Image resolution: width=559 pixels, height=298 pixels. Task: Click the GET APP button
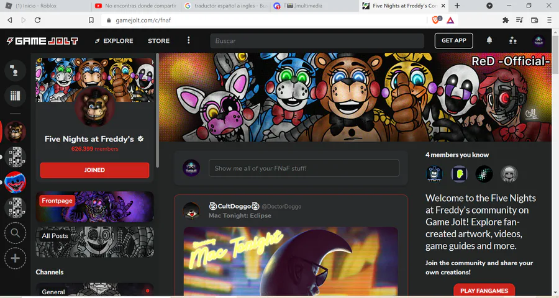coord(453,40)
